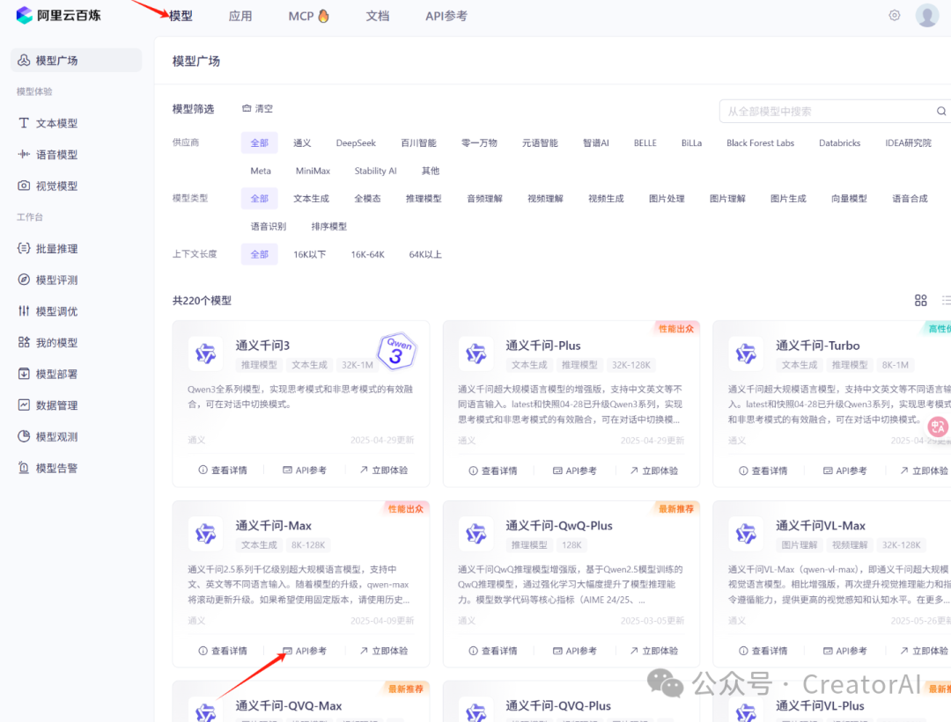This screenshot has height=722, width=951.
Task: Click the 通义千问3 model logo icon
Action: click(x=205, y=354)
